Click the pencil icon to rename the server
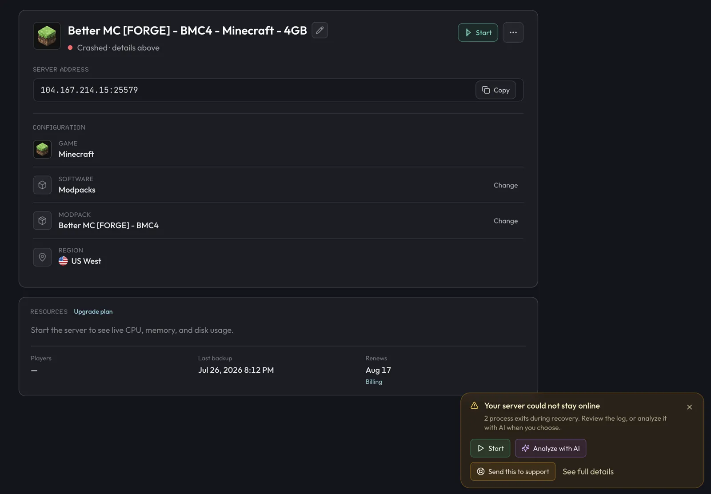This screenshot has width=711, height=494. [320, 30]
